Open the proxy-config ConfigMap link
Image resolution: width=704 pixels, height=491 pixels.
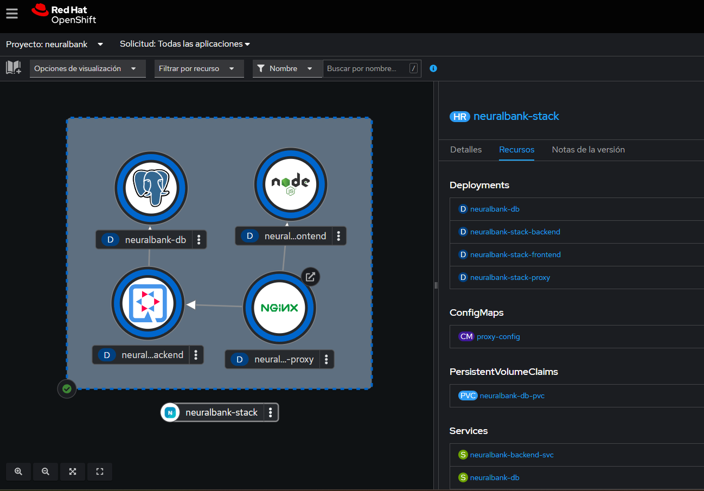pos(498,336)
